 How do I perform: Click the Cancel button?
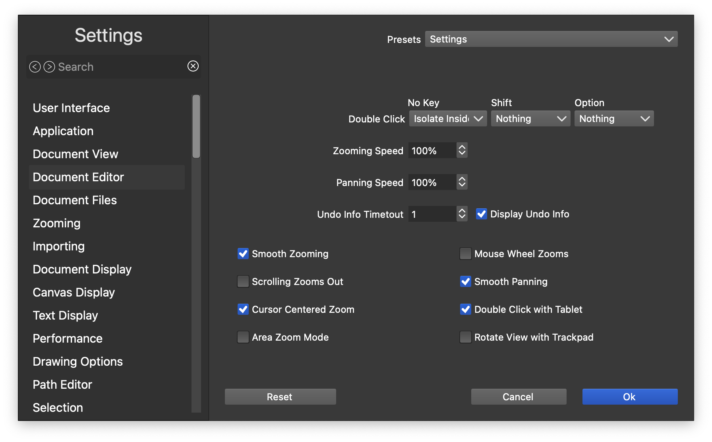(x=519, y=397)
